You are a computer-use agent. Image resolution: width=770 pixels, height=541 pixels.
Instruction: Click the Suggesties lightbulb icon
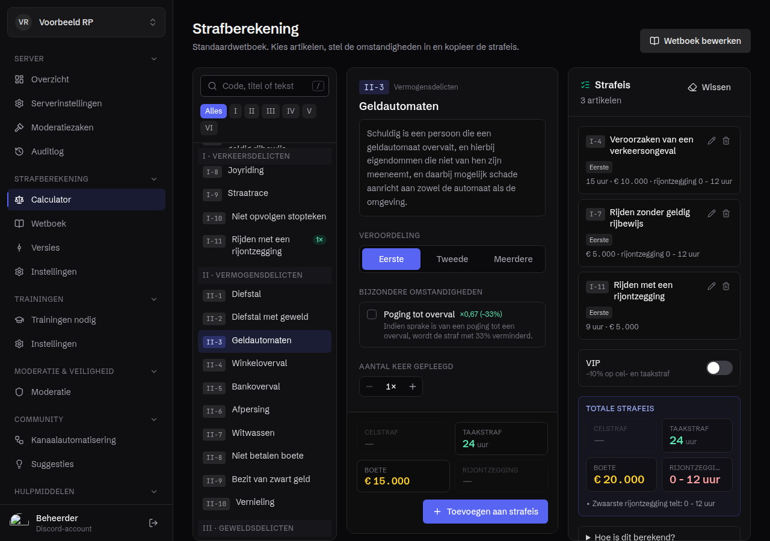19,464
